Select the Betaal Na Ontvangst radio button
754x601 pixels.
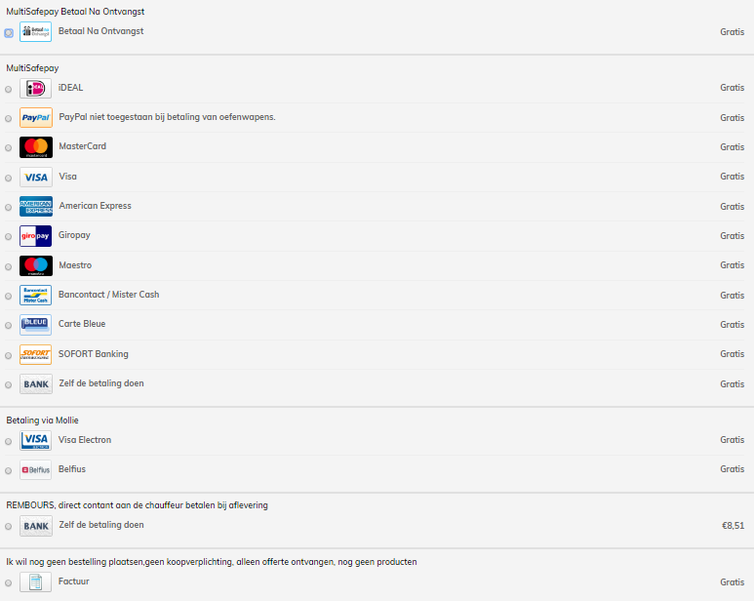9,33
